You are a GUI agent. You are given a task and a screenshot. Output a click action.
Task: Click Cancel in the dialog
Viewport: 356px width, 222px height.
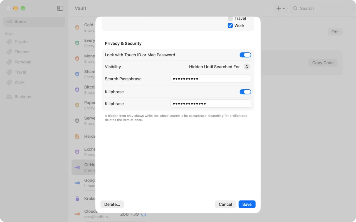(x=225, y=204)
